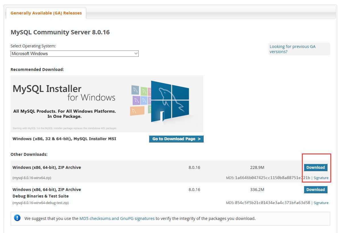Open the Select Operating System dropdown
340x233 pixels.
coord(74,54)
